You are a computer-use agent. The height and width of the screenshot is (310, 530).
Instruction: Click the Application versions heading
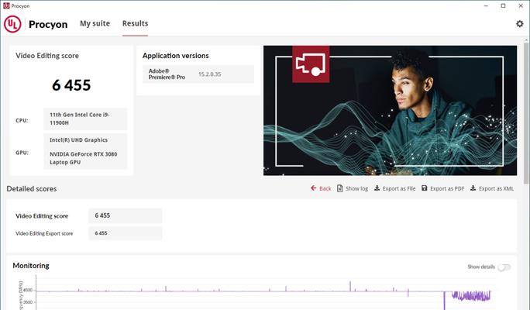[x=175, y=56]
